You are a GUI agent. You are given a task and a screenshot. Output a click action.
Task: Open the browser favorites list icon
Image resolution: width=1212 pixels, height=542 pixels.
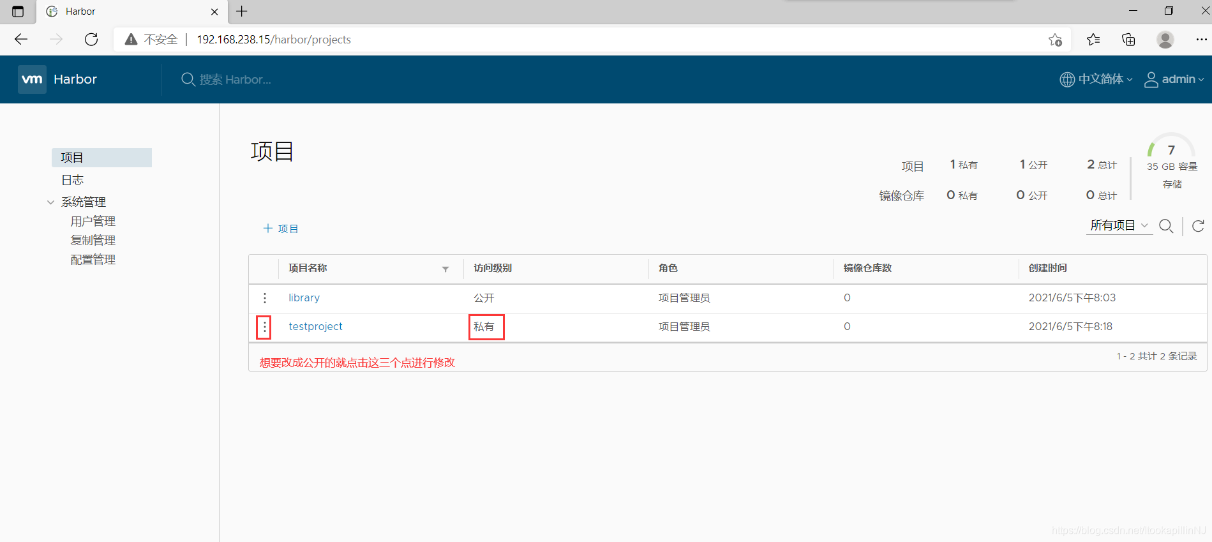[1093, 40]
